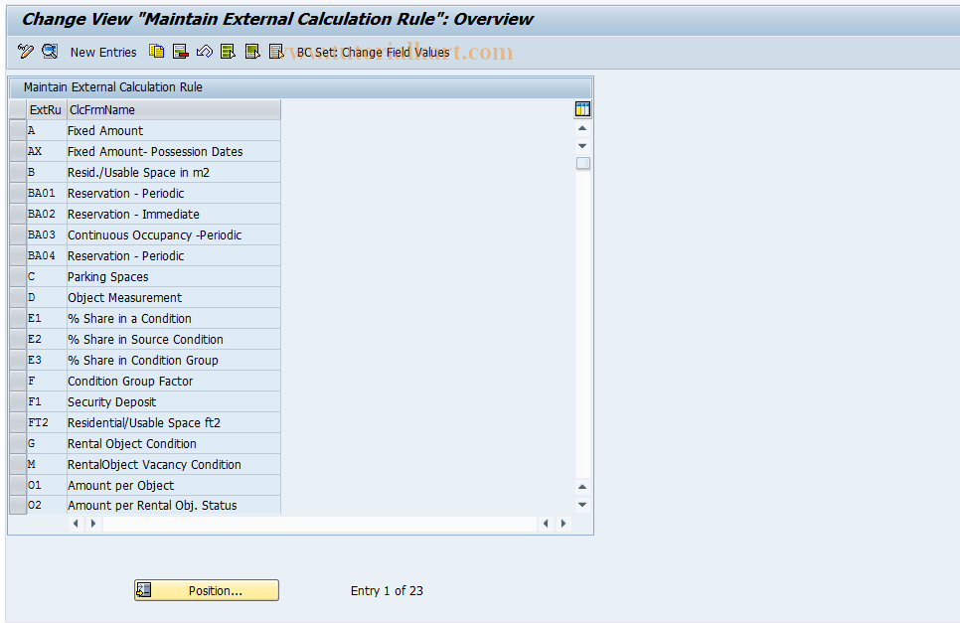Viewport: 960px width, 623px height.
Task: Click the Copy As icon
Action: [x=156, y=52]
